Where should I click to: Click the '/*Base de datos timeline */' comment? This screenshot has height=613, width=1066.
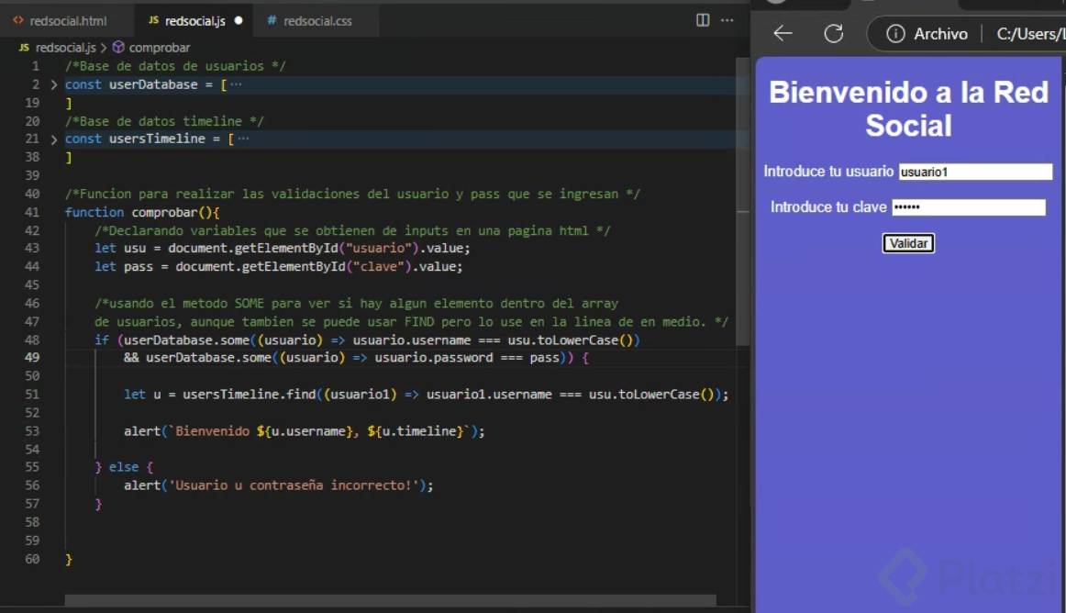tap(164, 121)
